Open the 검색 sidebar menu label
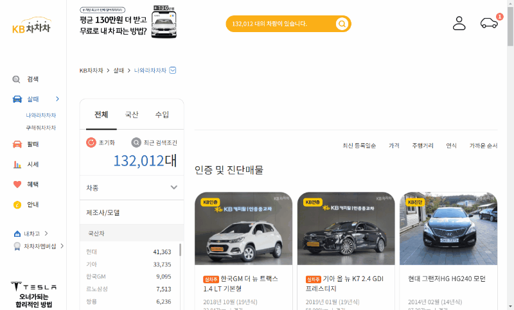This screenshot has height=310, width=514. (x=33, y=79)
